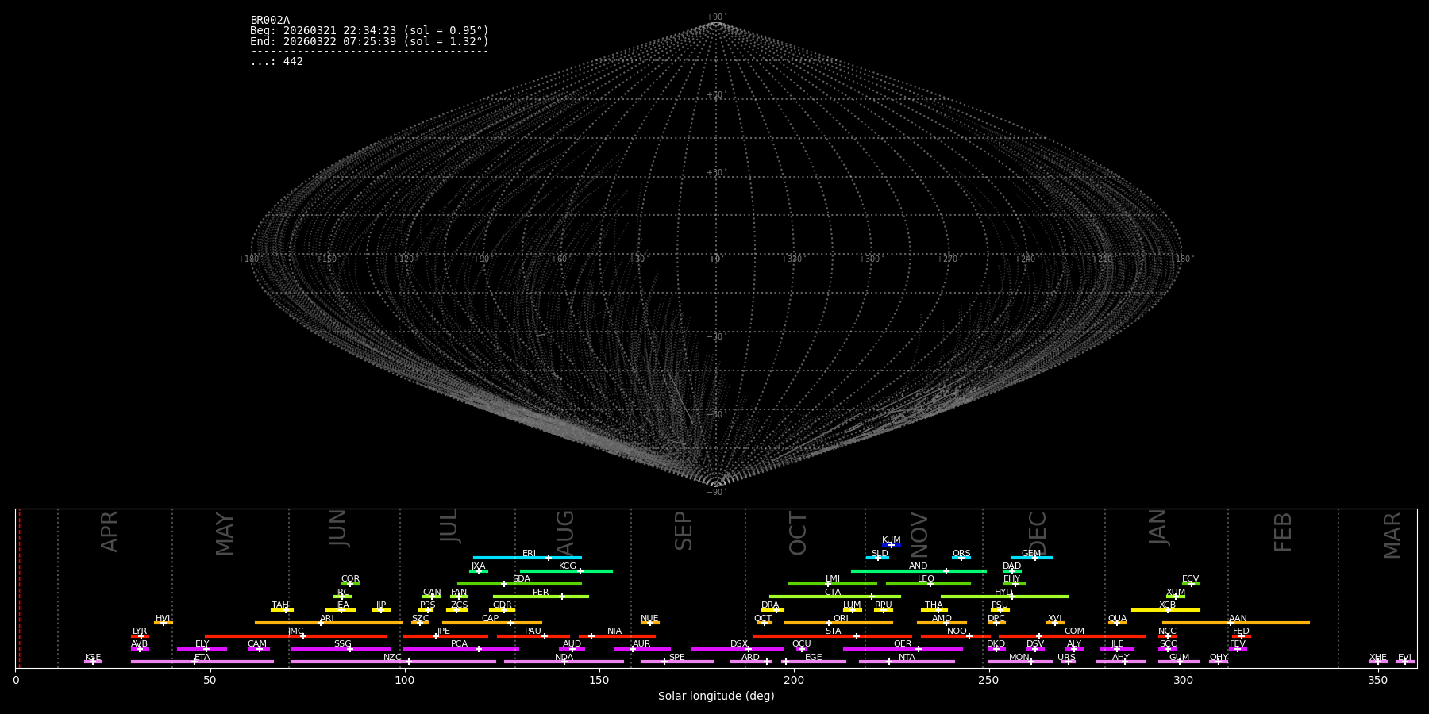The image size is (1429, 714).
Task: Select the NIA shower label
Action: coord(614,631)
